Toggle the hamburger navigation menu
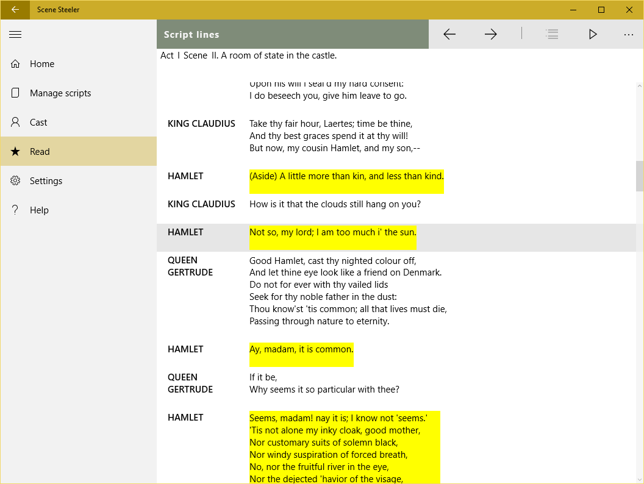Screen dimensions: 644x484 (15, 35)
